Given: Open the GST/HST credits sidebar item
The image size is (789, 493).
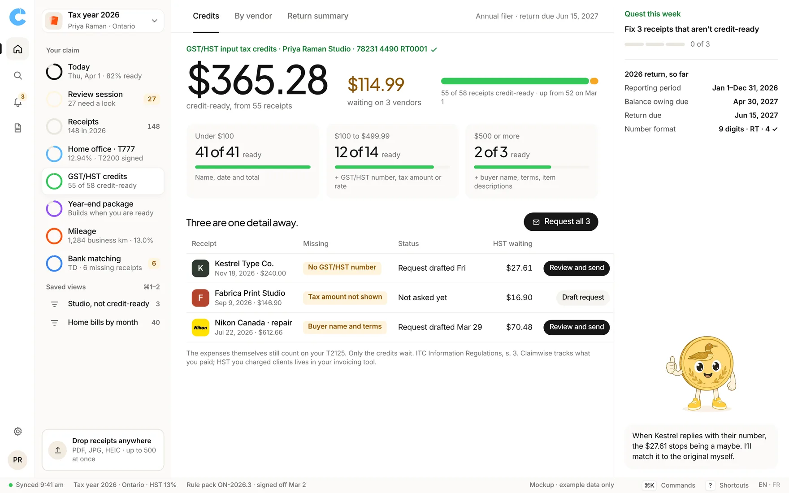Looking at the screenshot, I should [103, 181].
